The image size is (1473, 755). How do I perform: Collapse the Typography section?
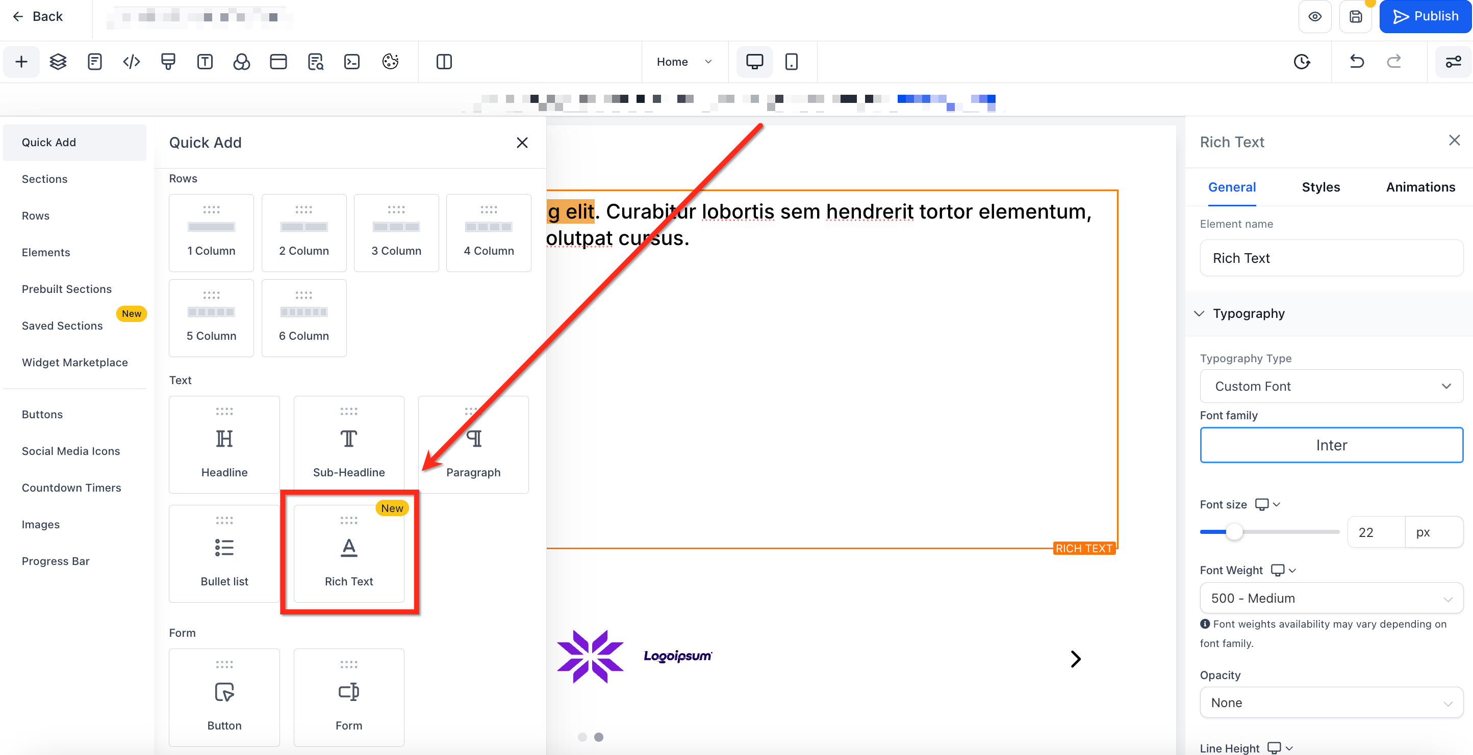[1200, 313]
